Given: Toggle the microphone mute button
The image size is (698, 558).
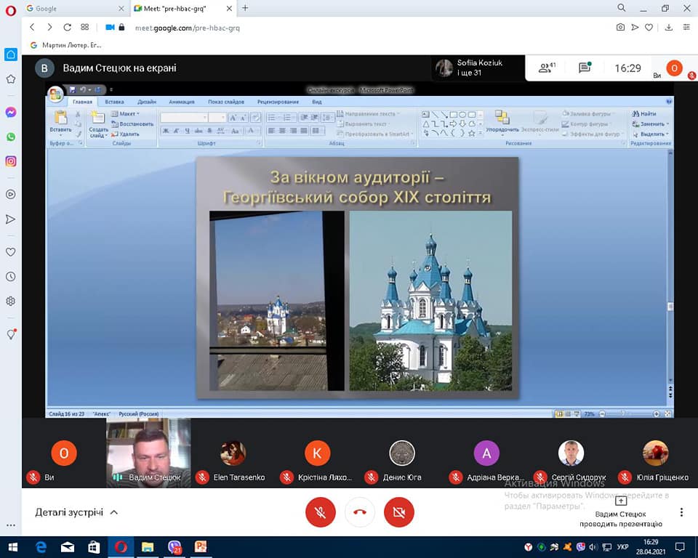Looking at the screenshot, I should pyautogui.click(x=320, y=512).
